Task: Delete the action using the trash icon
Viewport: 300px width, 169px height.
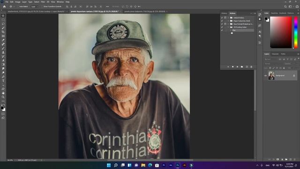Action: (251, 67)
